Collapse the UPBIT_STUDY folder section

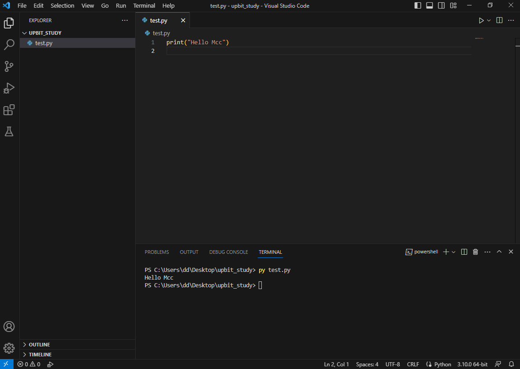coord(78,33)
